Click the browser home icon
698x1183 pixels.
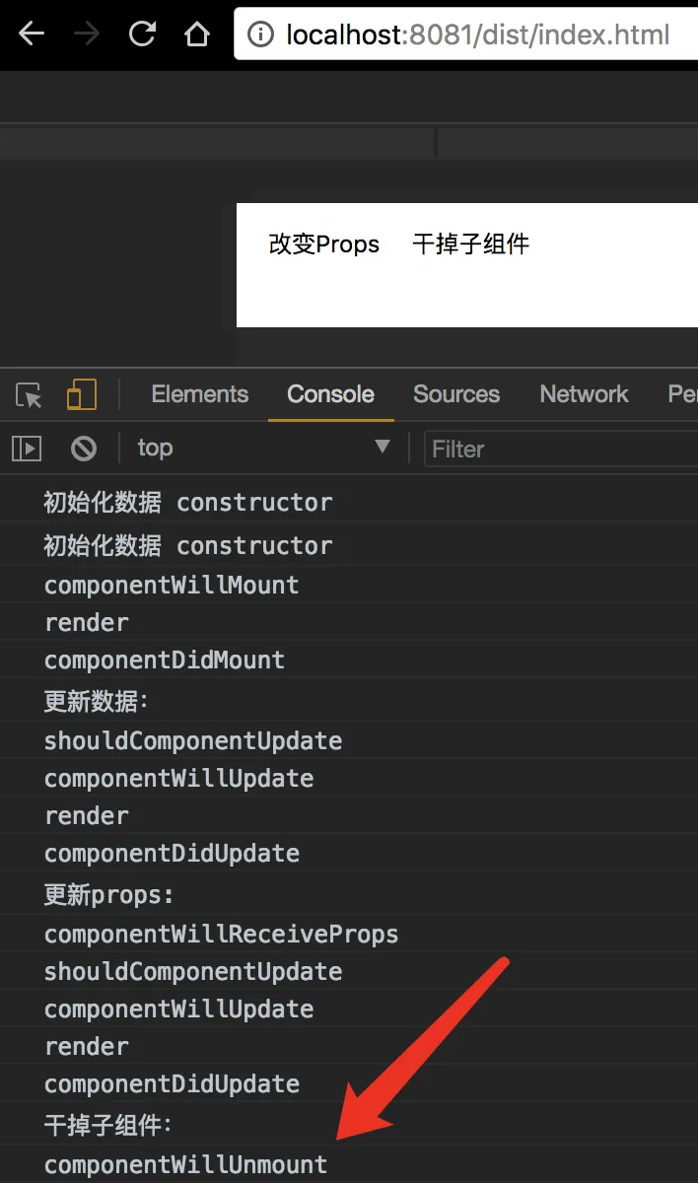click(197, 35)
